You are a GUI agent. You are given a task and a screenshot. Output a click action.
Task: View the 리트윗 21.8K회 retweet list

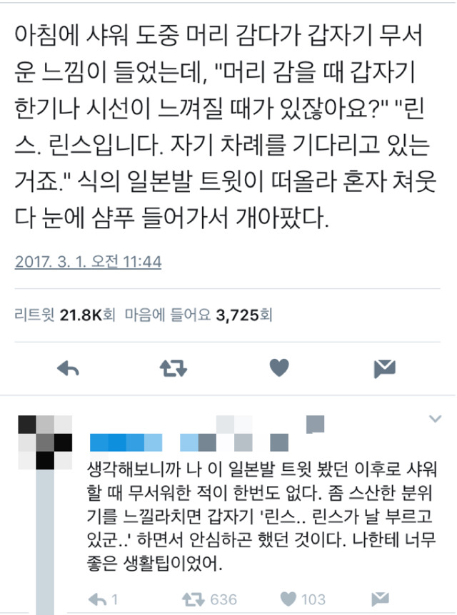(x=65, y=315)
